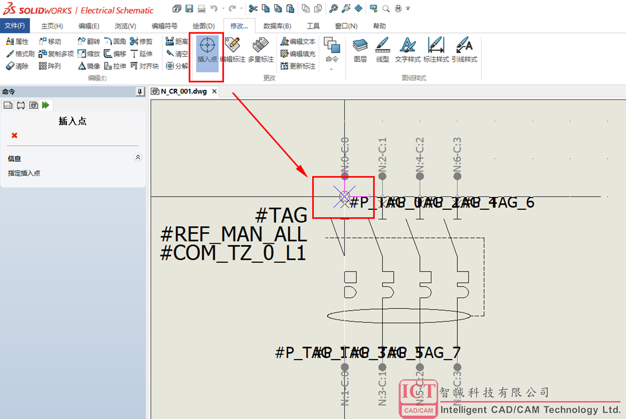Switch to the 编辑(E) ribbon tab

(89, 26)
